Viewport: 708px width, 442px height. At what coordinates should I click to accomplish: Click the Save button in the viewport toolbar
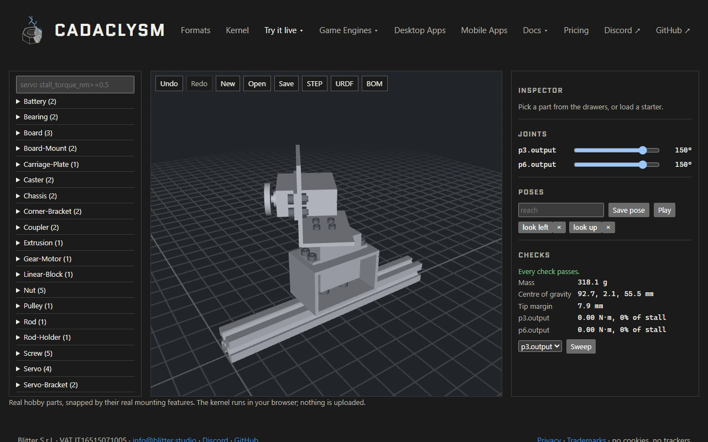[287, 83]
